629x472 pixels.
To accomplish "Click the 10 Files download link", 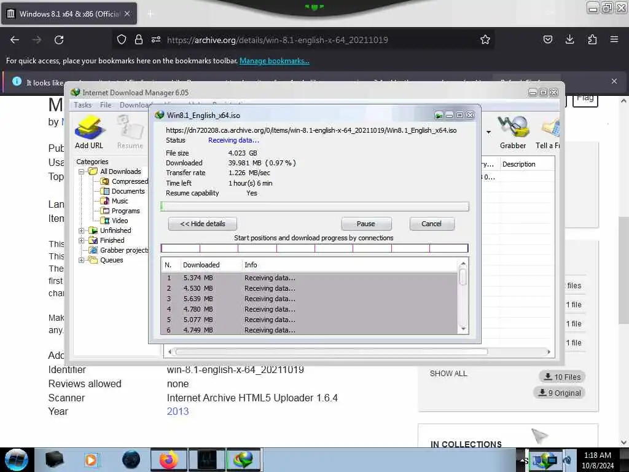I will click(563, 377).
